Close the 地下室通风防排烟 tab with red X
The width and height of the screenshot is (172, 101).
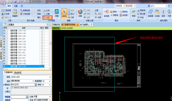tap(78, 25)
